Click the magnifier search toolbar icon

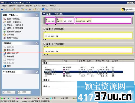point(47,9)
